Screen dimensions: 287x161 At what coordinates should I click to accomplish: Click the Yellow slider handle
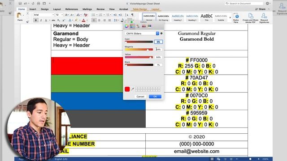pyautogui.click(x=150, y=57)
